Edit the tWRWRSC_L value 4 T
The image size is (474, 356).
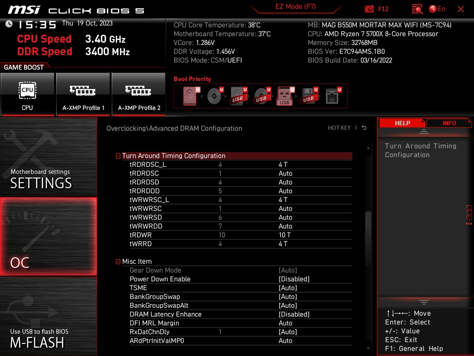[283, 200]
